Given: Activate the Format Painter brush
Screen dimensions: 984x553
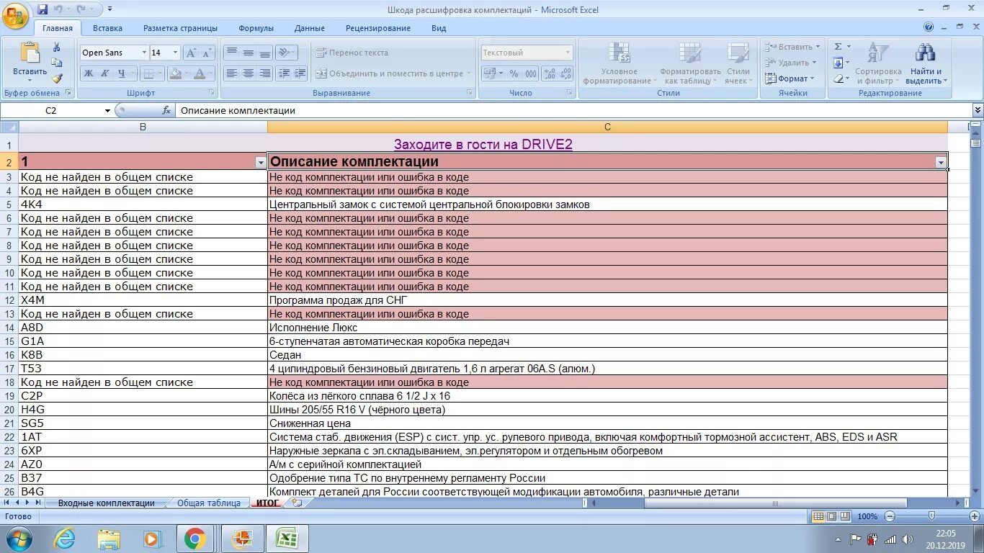Looking at the screenshot, I should [x=57, y=78].
